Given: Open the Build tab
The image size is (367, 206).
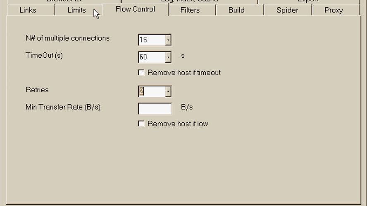Looking at the screenshot, I should pyautogui.click(x=236, y=10).
